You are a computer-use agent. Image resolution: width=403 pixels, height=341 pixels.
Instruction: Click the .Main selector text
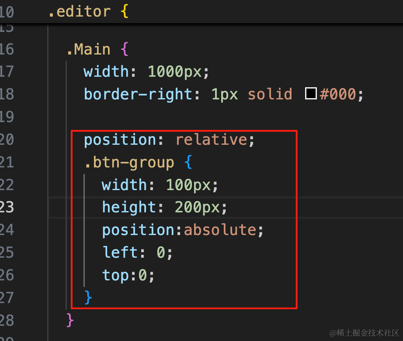[88, 49]
